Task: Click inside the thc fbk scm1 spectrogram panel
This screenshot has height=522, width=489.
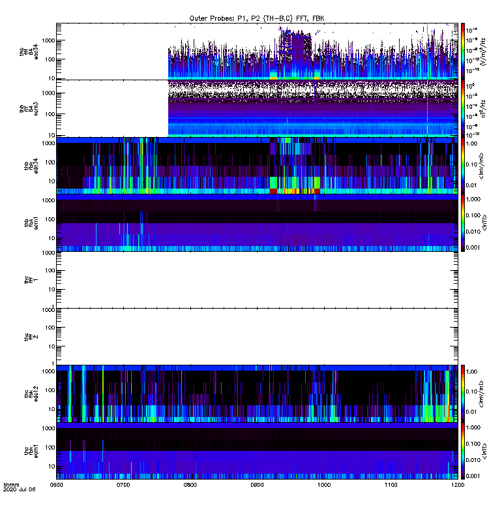Action: point(257,451)
